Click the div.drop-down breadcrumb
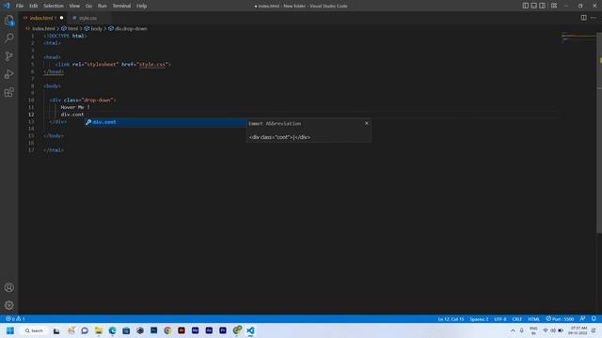602x338 pixels. [x=128, y=28]
